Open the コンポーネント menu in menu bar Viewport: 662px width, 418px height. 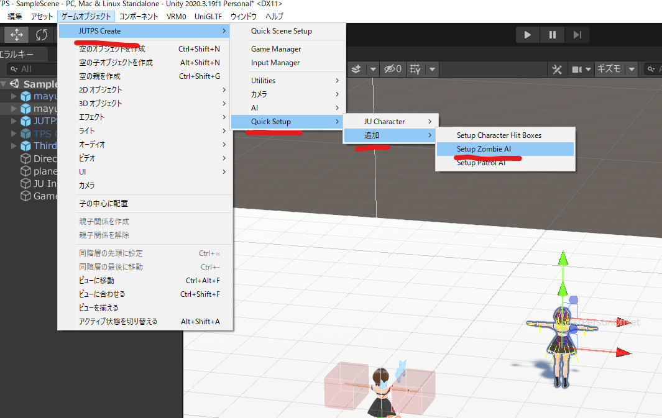pyautogui.click(x=138, y=16)
